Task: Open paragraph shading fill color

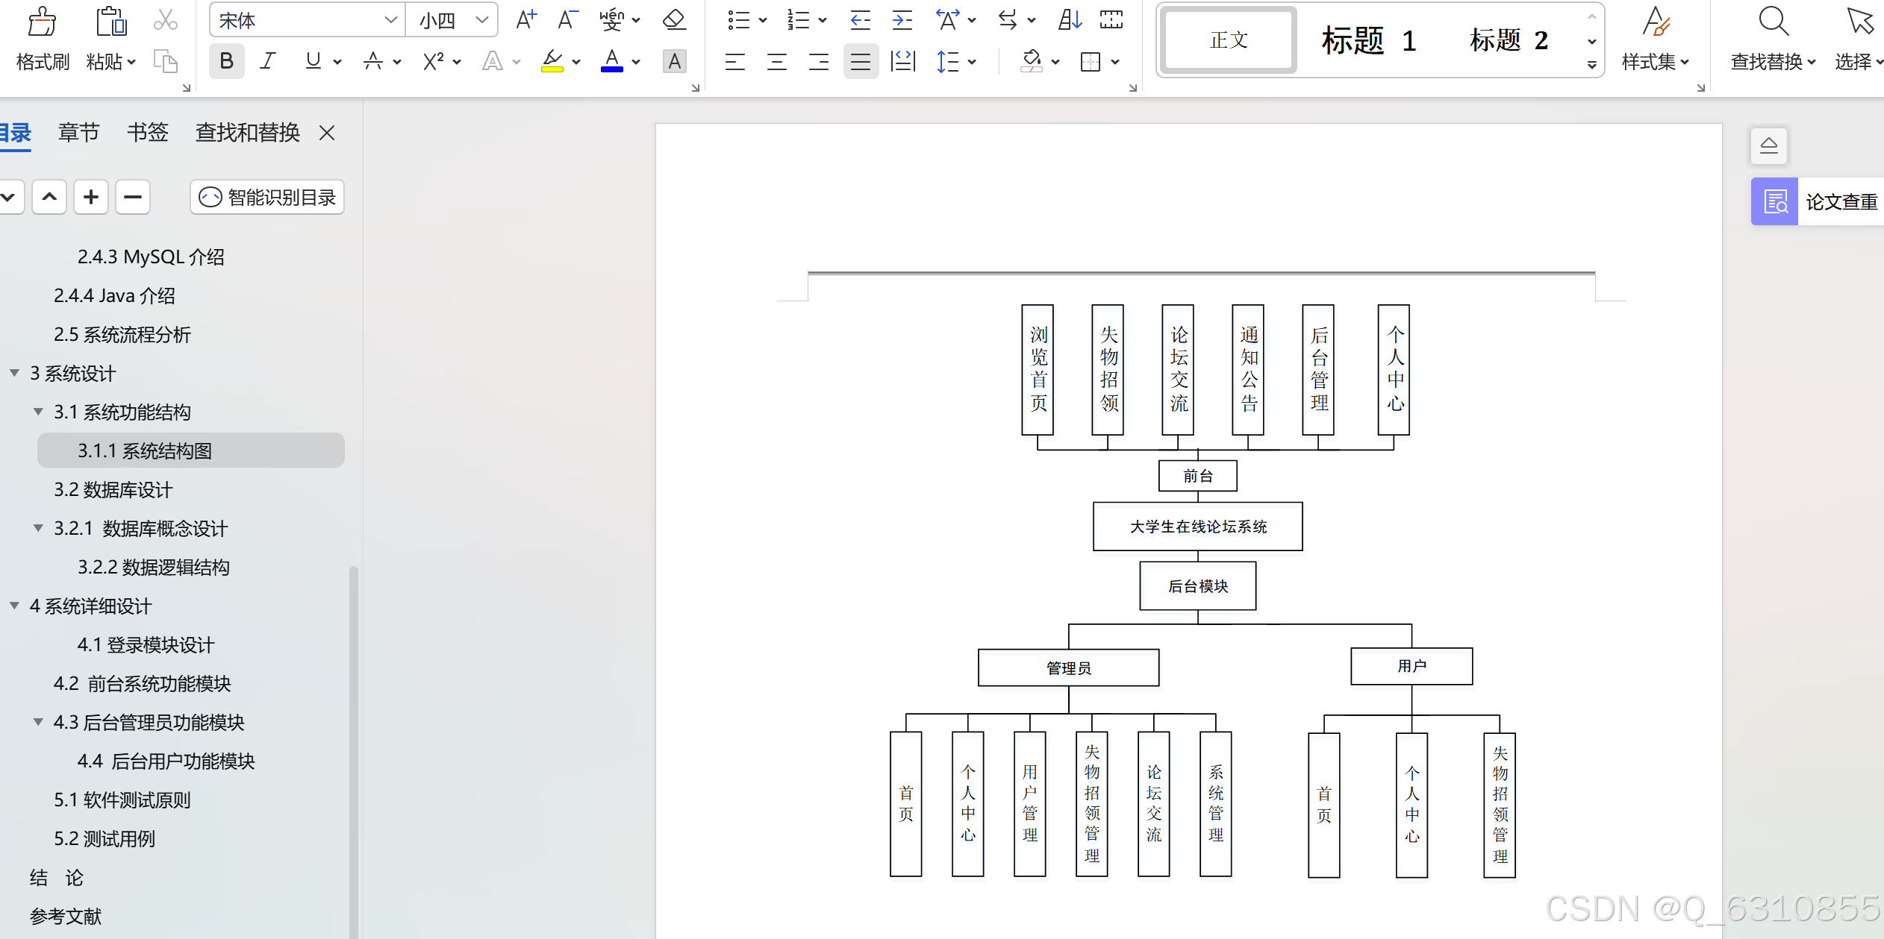Action: [x=1032, y=61]
